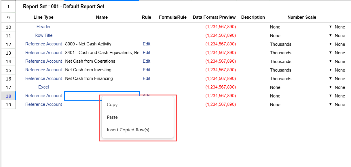
Task: Open the Row Title line type link
Action: (x=43, y=35)
